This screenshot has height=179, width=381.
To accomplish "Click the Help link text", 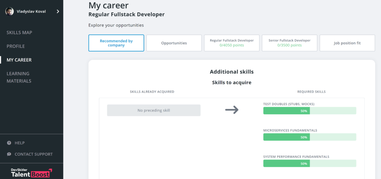I will [20, 143].
